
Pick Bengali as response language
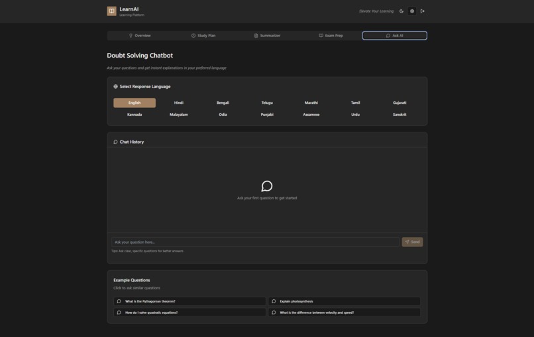(x=223, y=103)
